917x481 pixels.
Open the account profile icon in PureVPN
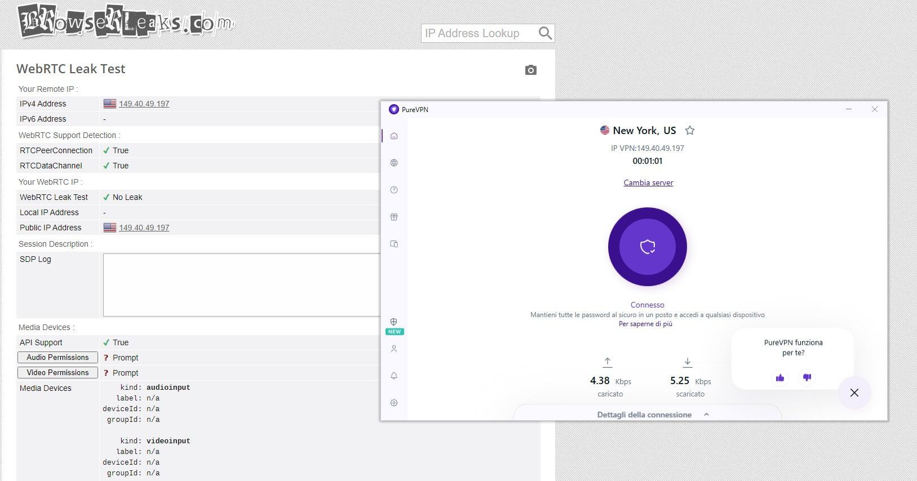click(394, 349)
